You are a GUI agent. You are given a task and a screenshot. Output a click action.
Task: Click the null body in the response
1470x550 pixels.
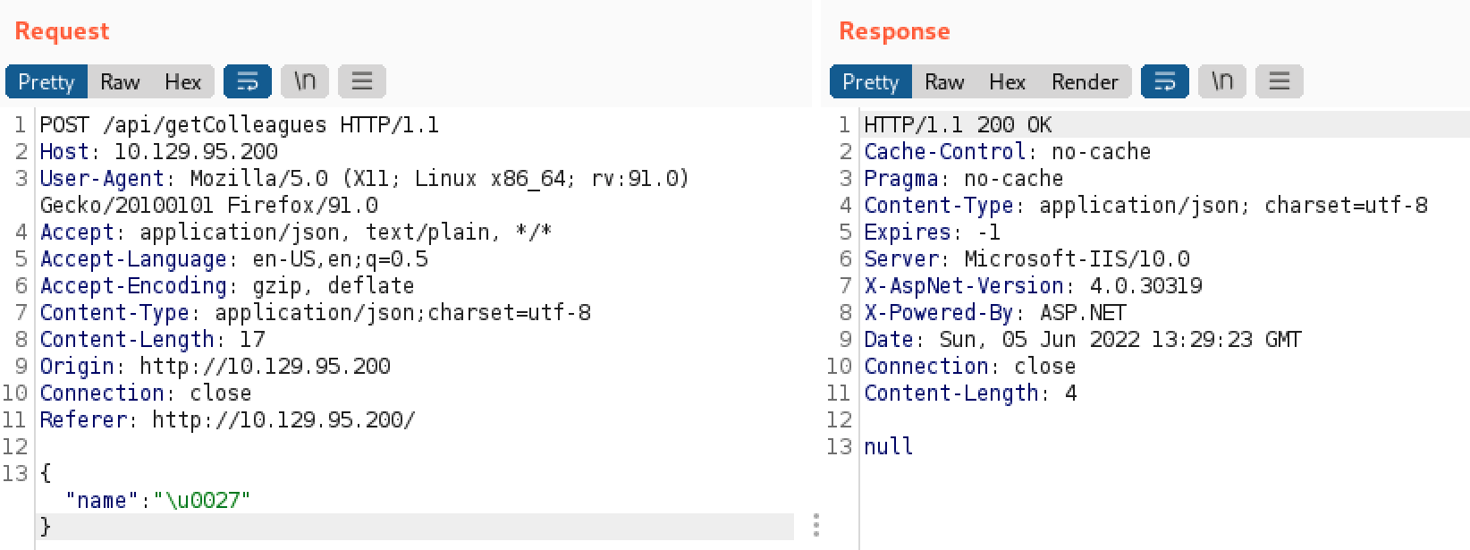click(888, 446)
